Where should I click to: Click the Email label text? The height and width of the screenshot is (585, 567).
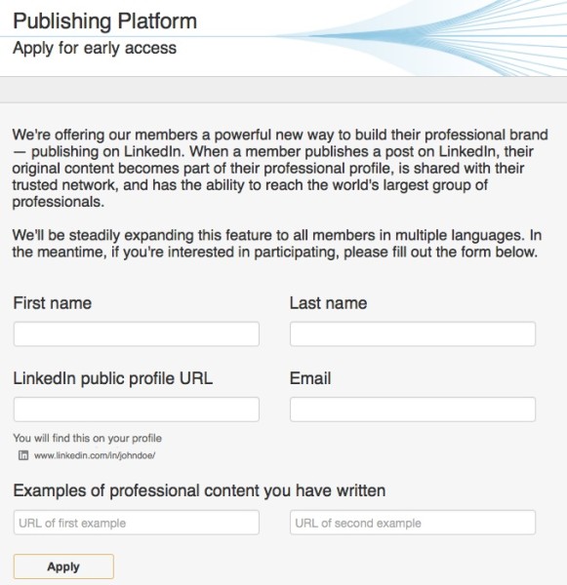pyautogui.click(x=310, y=378)
